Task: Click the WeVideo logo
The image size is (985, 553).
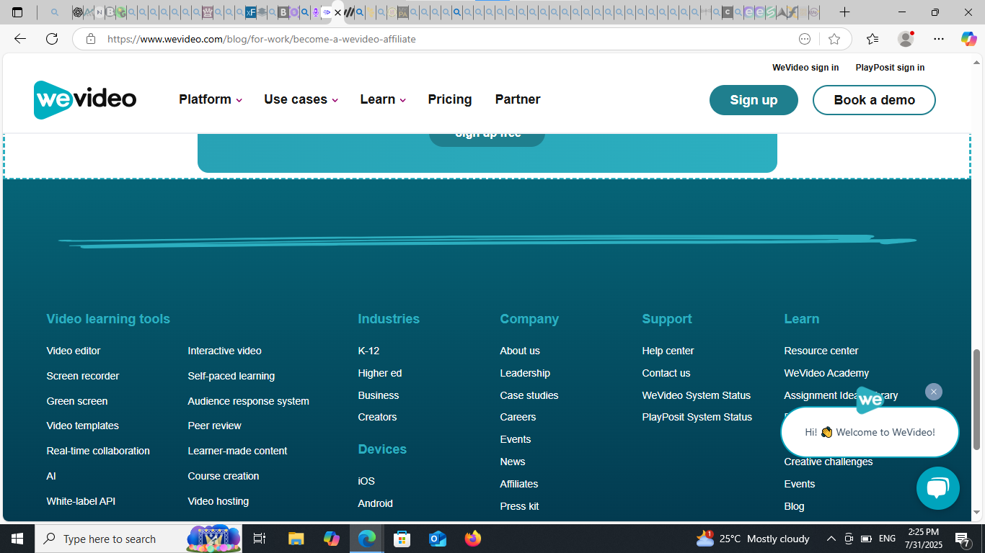Action: click(85, 99)
